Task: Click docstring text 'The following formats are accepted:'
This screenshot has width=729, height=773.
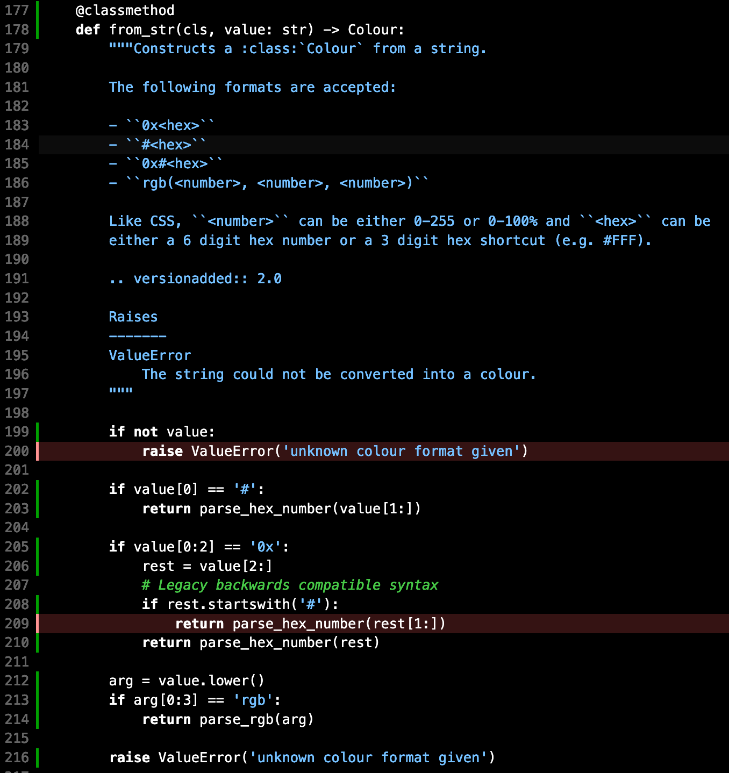Action: click(x=252, y=87)
